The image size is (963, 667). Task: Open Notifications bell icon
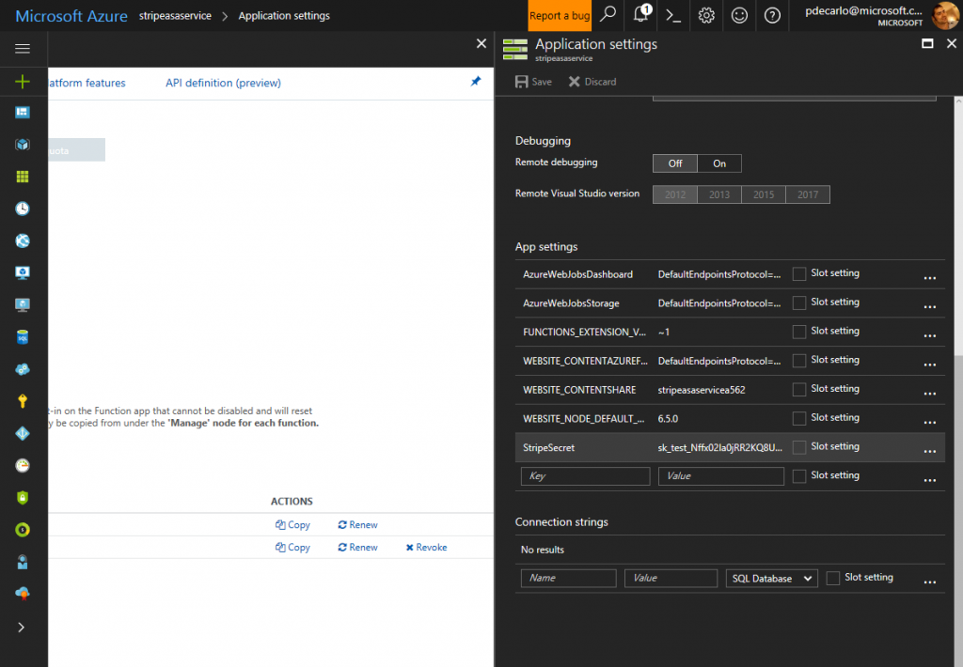pos(641,14)
